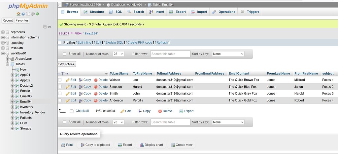Select the Watson row checkbox

60,80
